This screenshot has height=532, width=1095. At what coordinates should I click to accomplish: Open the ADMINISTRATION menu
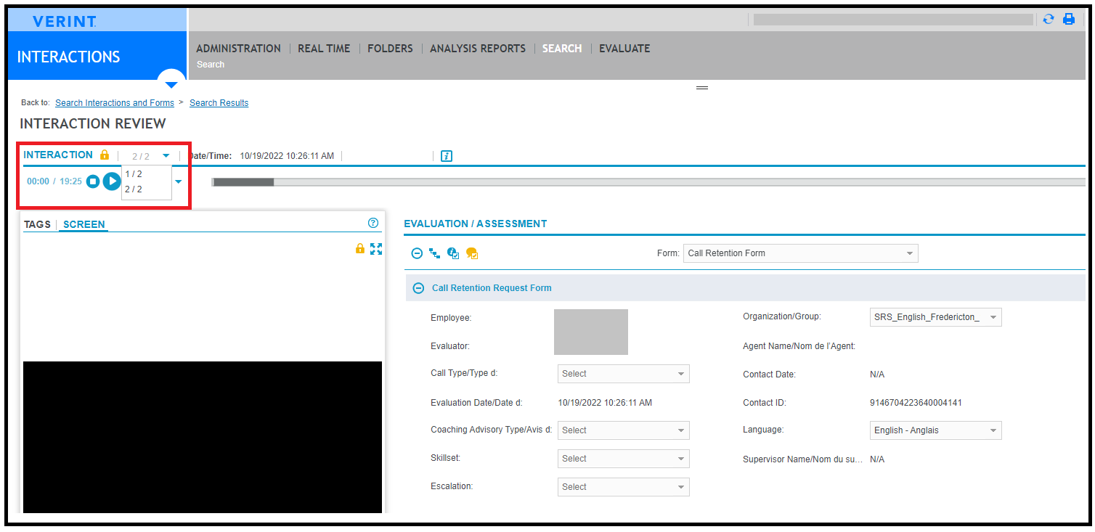[238, 49]
